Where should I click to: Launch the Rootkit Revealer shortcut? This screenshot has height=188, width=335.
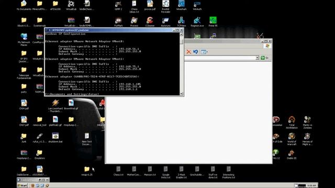pyautogui.click(x=165, y=7)
